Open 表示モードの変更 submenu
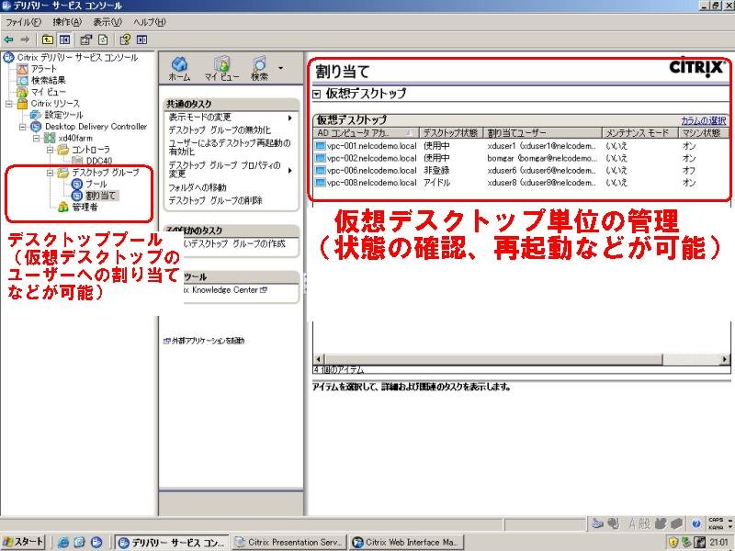735x551 pixels. (231, 118)
